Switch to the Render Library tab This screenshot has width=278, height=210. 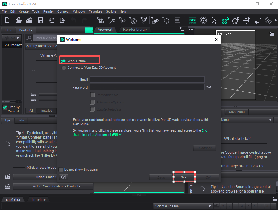point(135,30)
